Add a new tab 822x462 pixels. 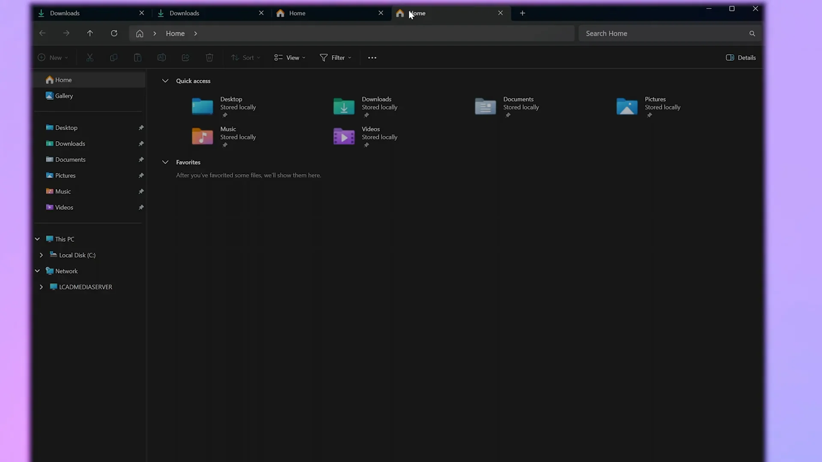pyautogui.click(x=522, y=13)
